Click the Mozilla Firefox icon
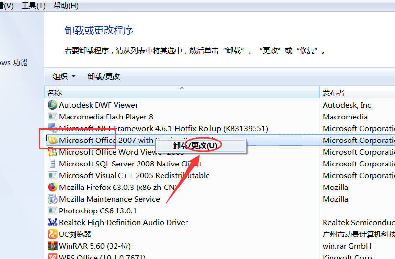Screen dimensions: 395x259 click(52, 187)
